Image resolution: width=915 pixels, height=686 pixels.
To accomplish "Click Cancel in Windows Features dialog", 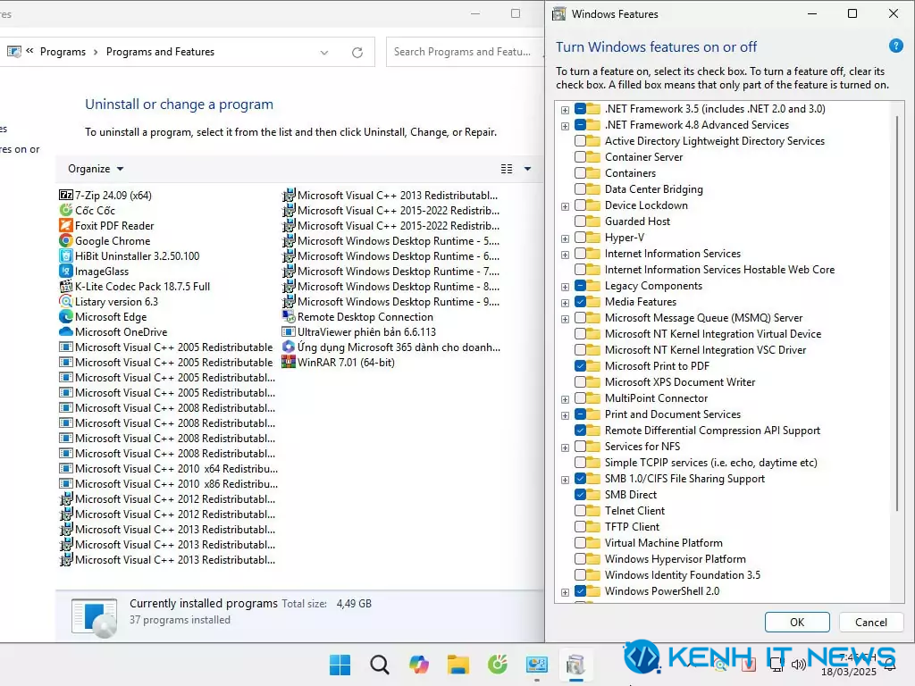I will click(x=870, y=622).
